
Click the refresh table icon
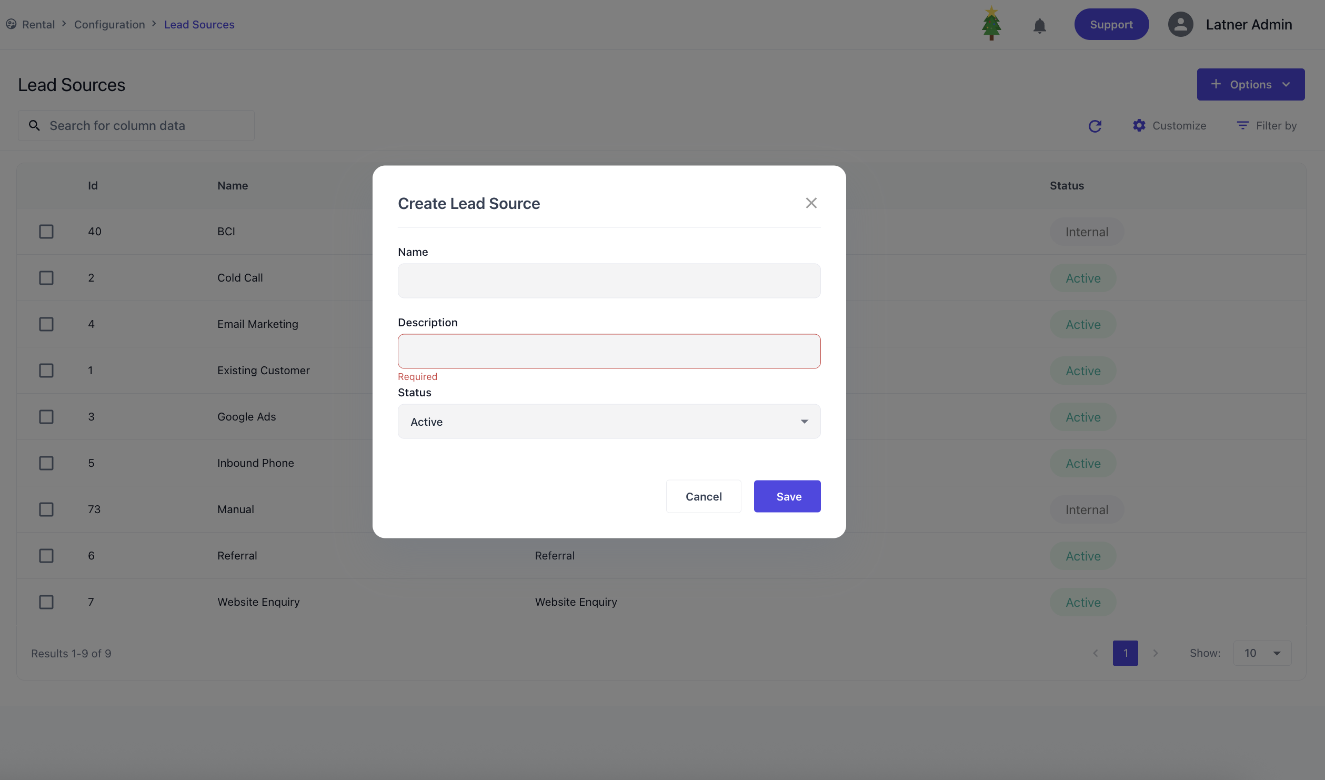pyautogui.click(x=1095, y=126)
